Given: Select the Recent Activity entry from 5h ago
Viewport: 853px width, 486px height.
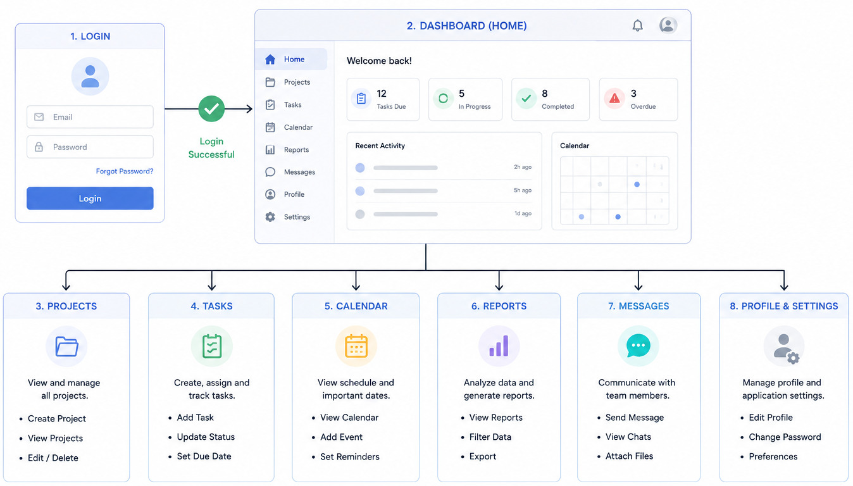Looking at the screenshot, I should coord(444,190).
